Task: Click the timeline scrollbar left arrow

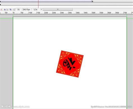Action: 41,9
